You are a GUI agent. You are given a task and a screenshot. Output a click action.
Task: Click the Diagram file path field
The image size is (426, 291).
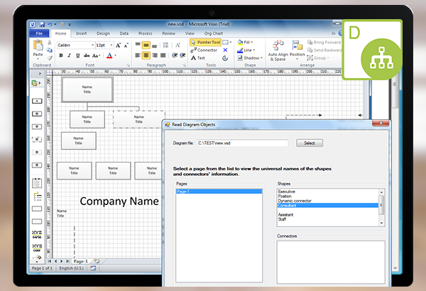[x=243, y=143]
